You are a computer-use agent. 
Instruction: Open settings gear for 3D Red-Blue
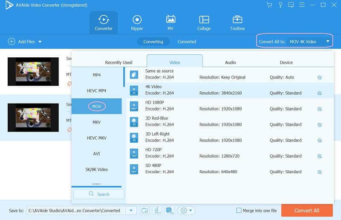[x=319, y=125]
